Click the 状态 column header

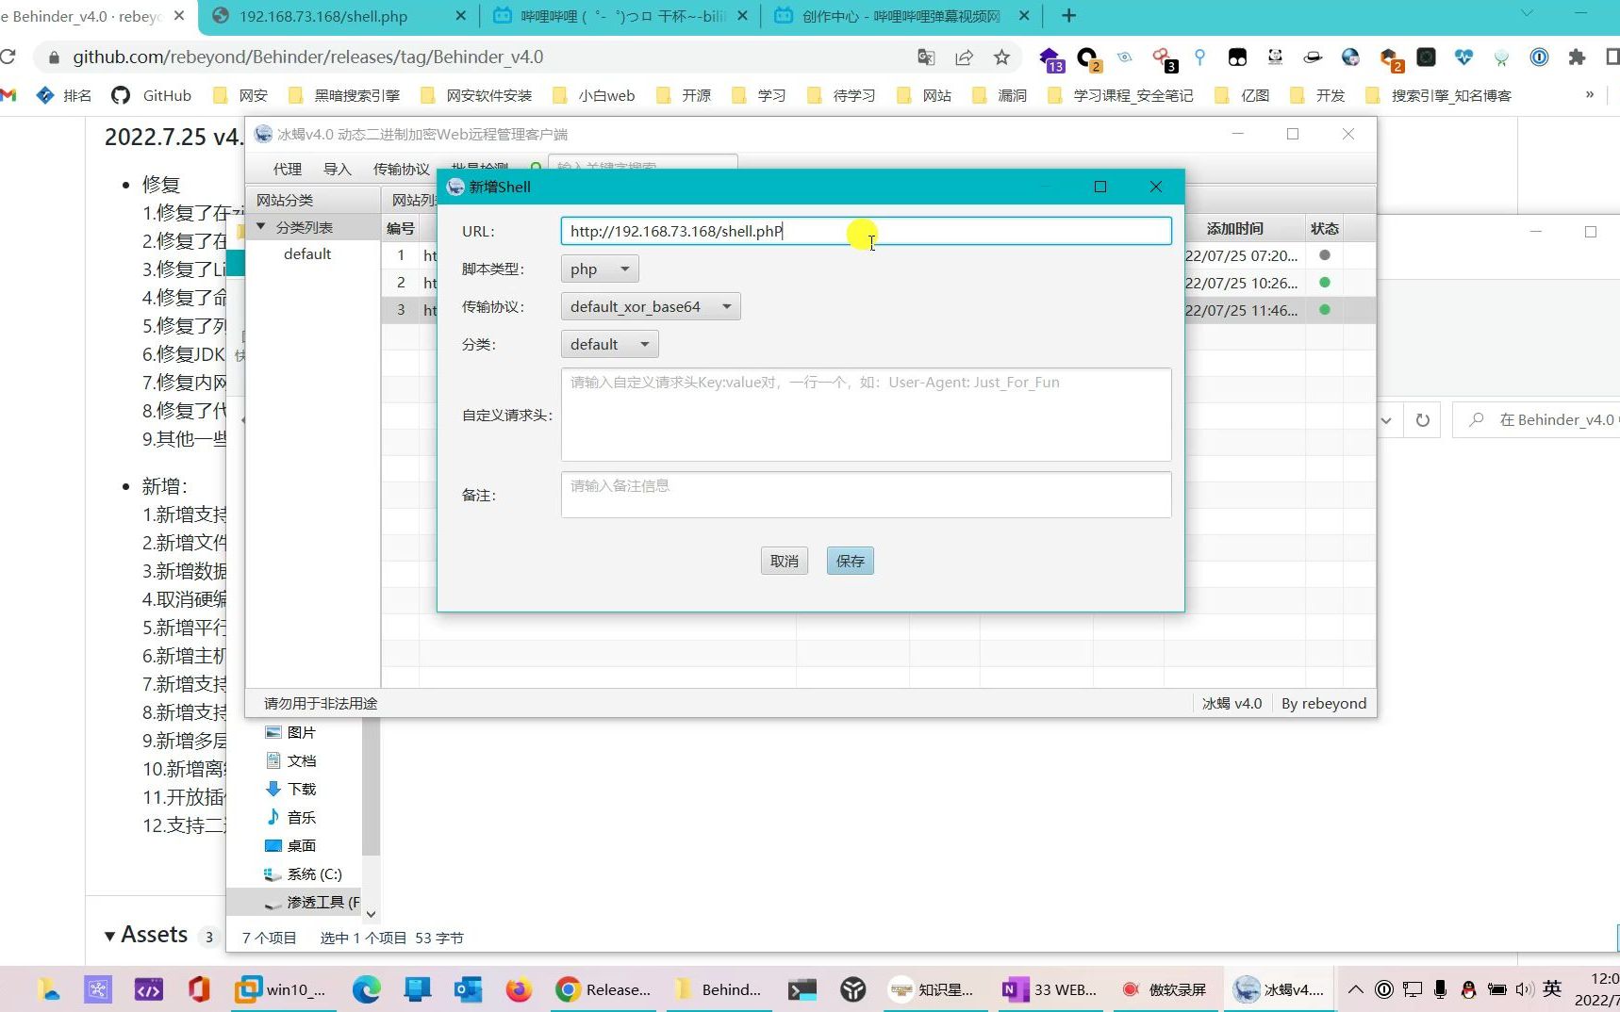point(1325,228)
